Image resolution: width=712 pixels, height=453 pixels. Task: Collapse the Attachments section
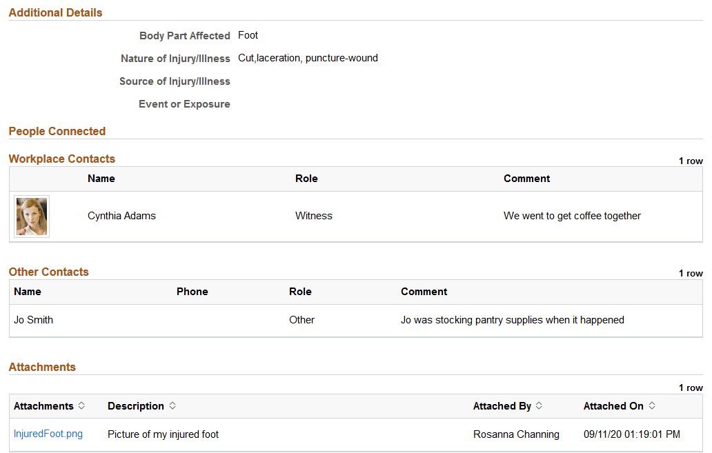(x=42, y=367)
